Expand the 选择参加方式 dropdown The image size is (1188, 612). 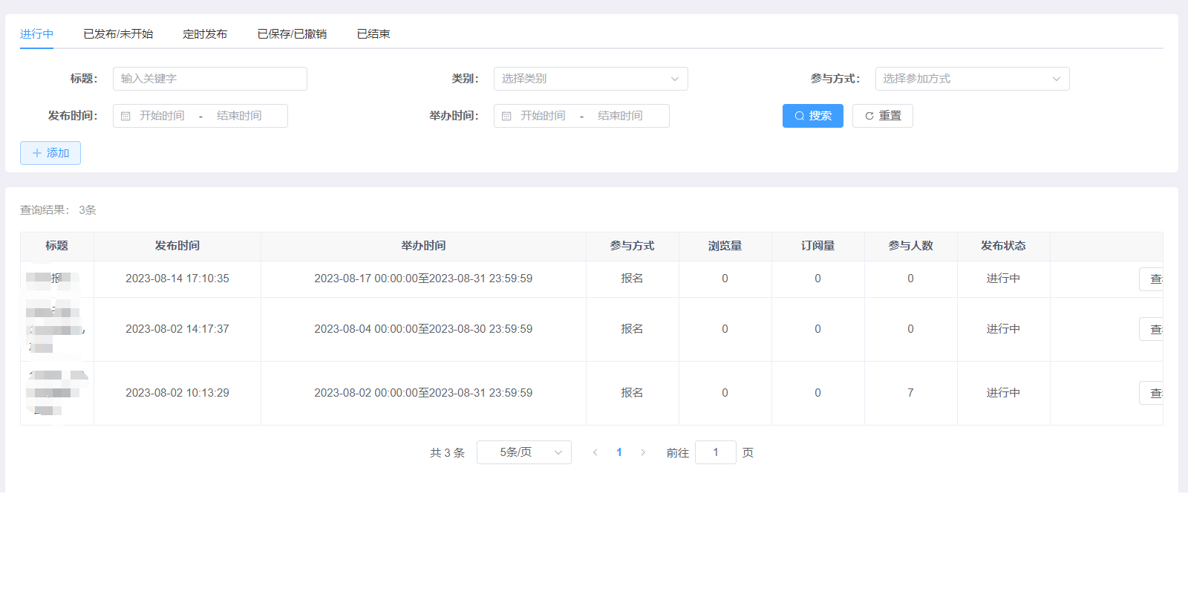click(x=973, y=79)
